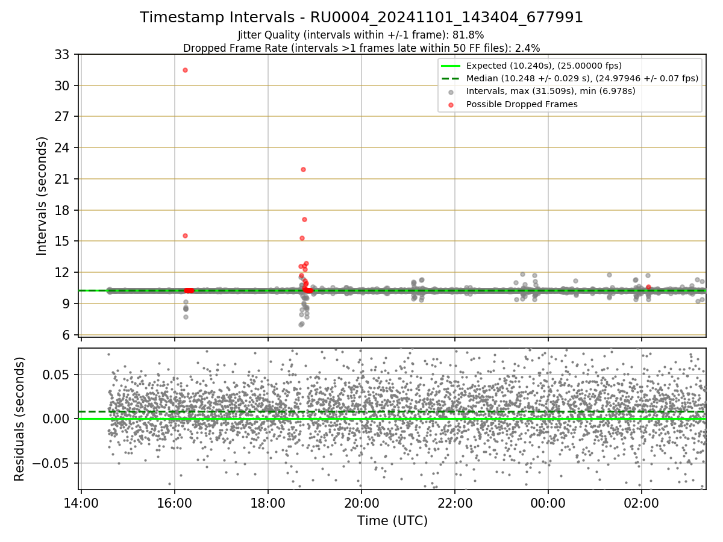
Task: Click the '12' interval axis tick label
Action: [x=63, y=273]
